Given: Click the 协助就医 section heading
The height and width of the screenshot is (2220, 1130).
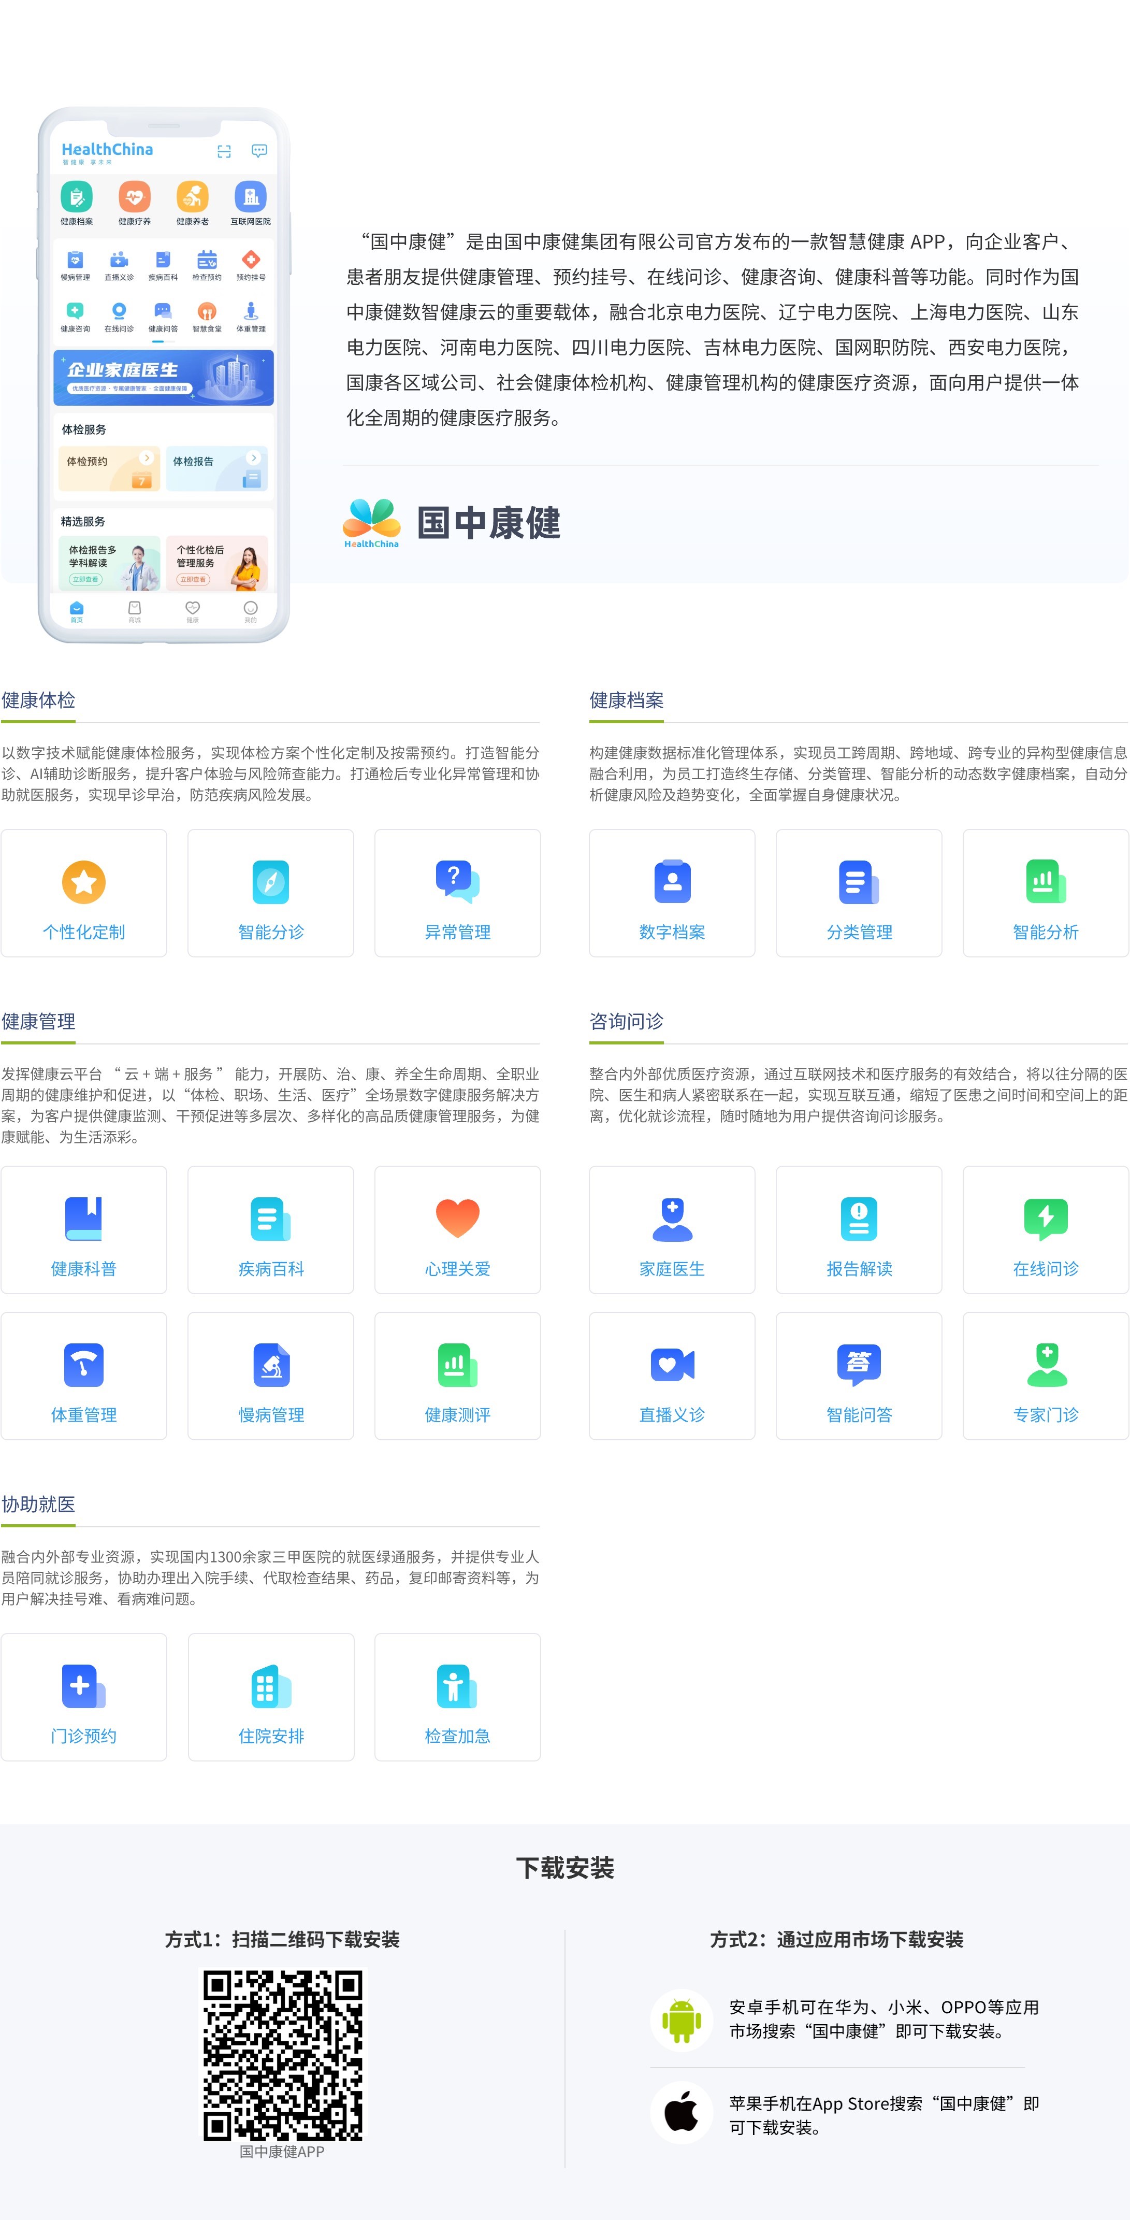Looking at the screenshot, I should (x=38, y=1504).
